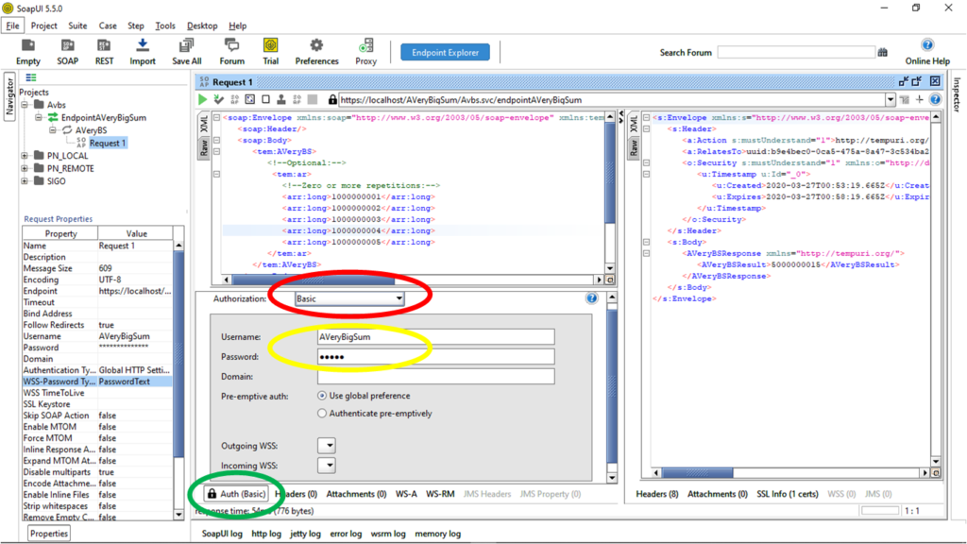Viewport: 967px width, 544px height.
Task: Run the request with the green submit arrow
Action: coord(202,99)
